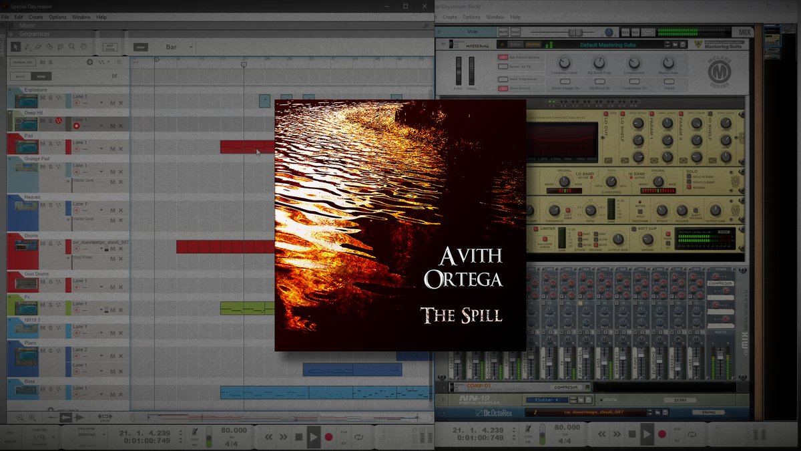
Task: Solo the Explosions track
Action: coord(49,98)
